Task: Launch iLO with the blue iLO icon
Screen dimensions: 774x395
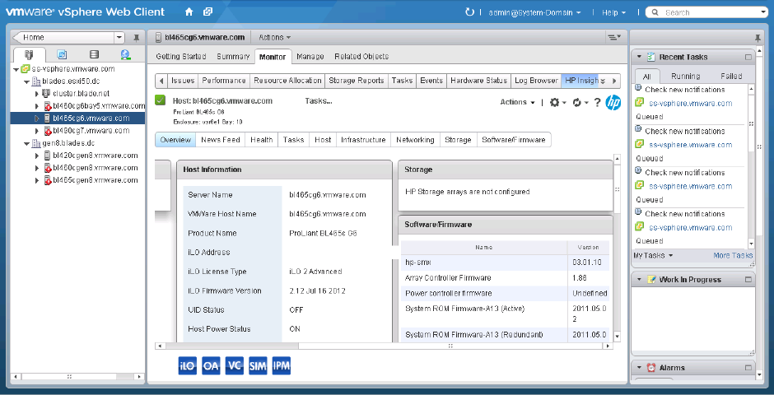Action: [187, 365]
